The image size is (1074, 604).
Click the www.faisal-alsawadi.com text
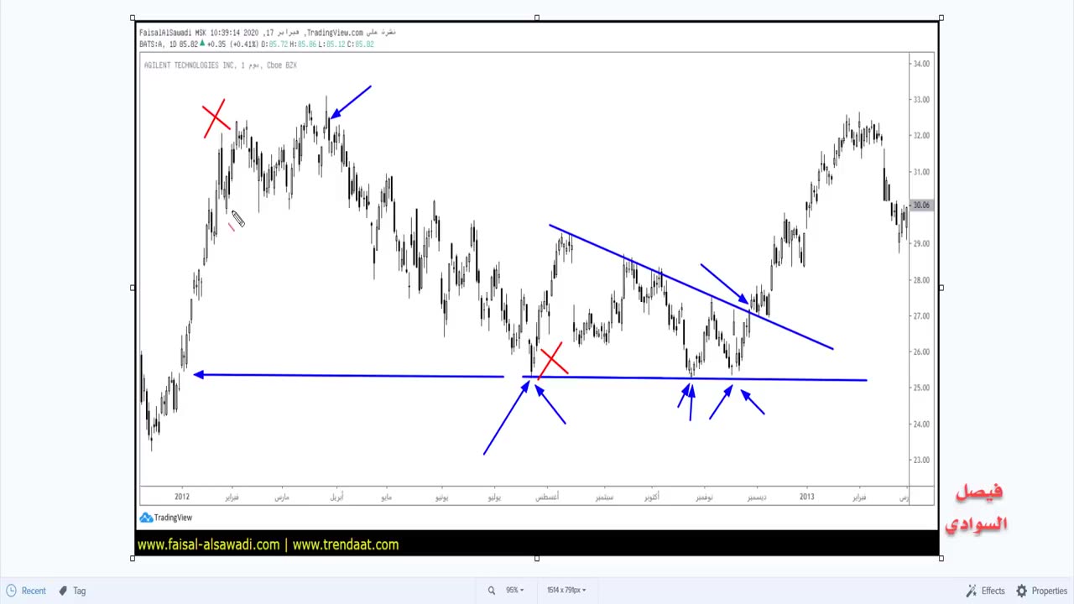click(208, 544)
